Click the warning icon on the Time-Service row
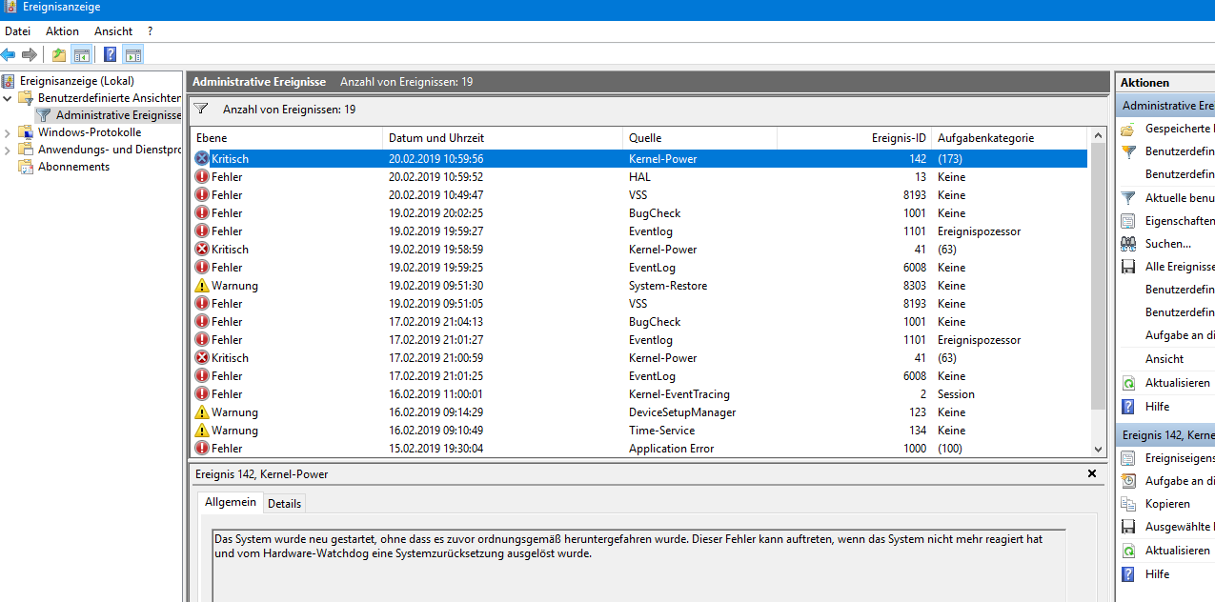The image size is (1215, 602). (202, 431)
